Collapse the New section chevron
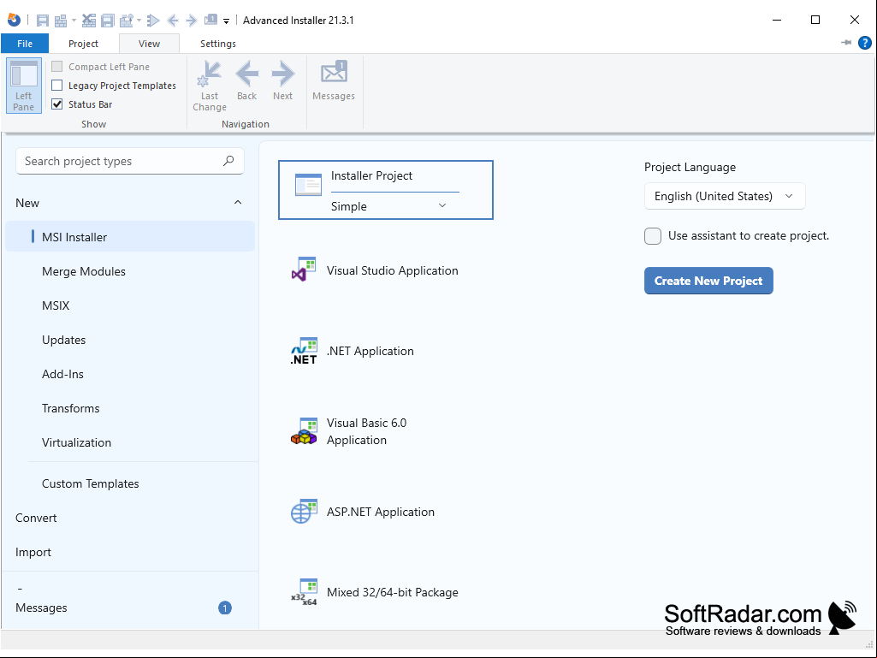The height and width of the screenshot is (658, 877). click(238, 203)
